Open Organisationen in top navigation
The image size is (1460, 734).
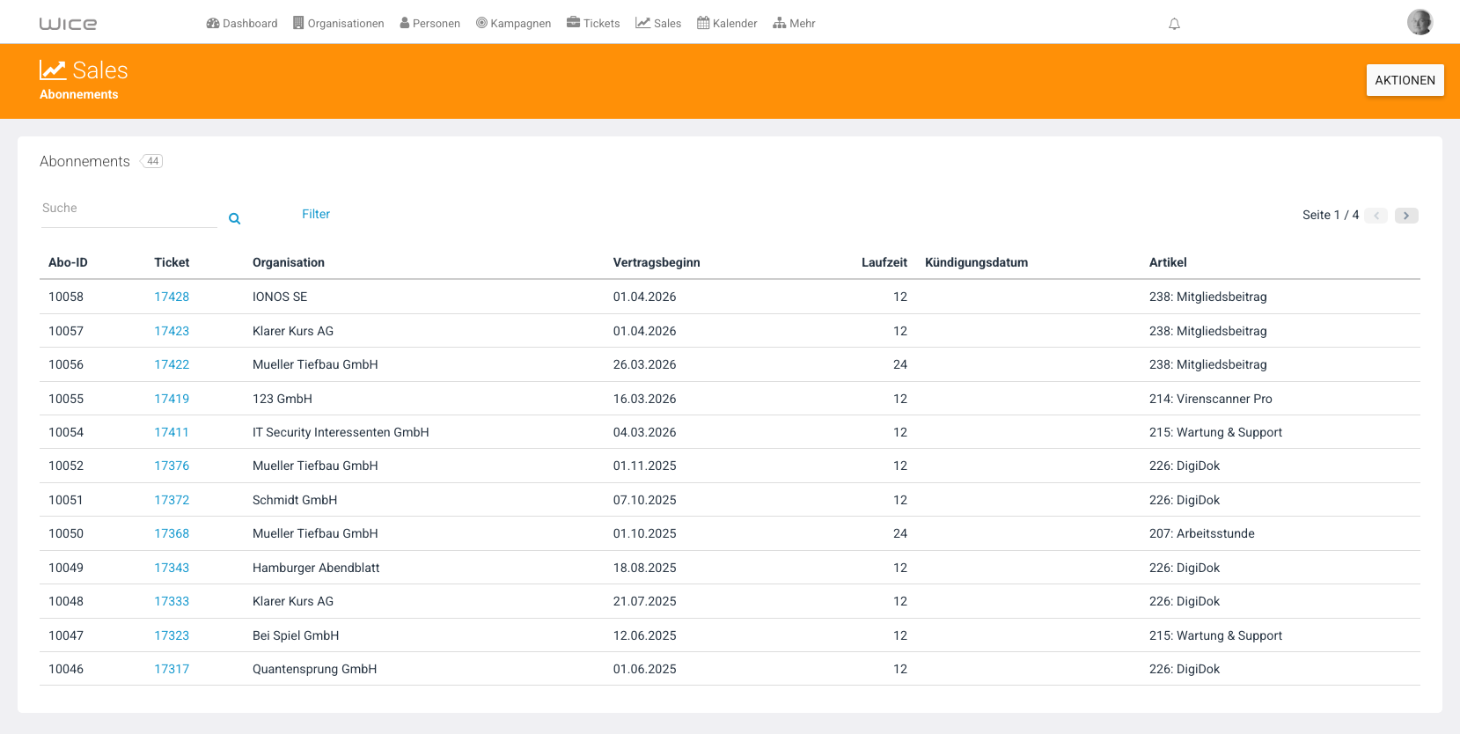[x=339, y=24]
